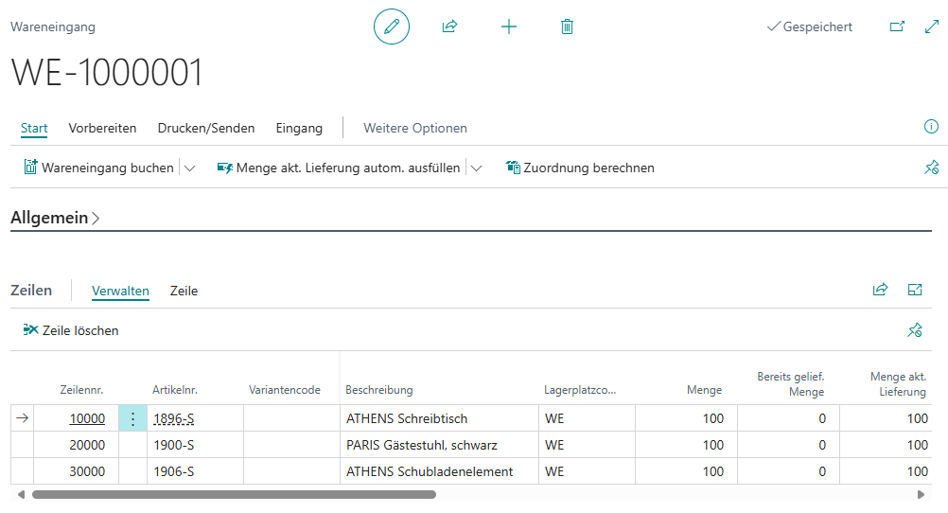
Task: Expand page to full screen icon
Action: tap(931, 27)
